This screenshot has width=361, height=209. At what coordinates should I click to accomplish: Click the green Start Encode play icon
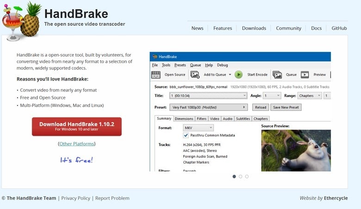click(x=238, y=74)
